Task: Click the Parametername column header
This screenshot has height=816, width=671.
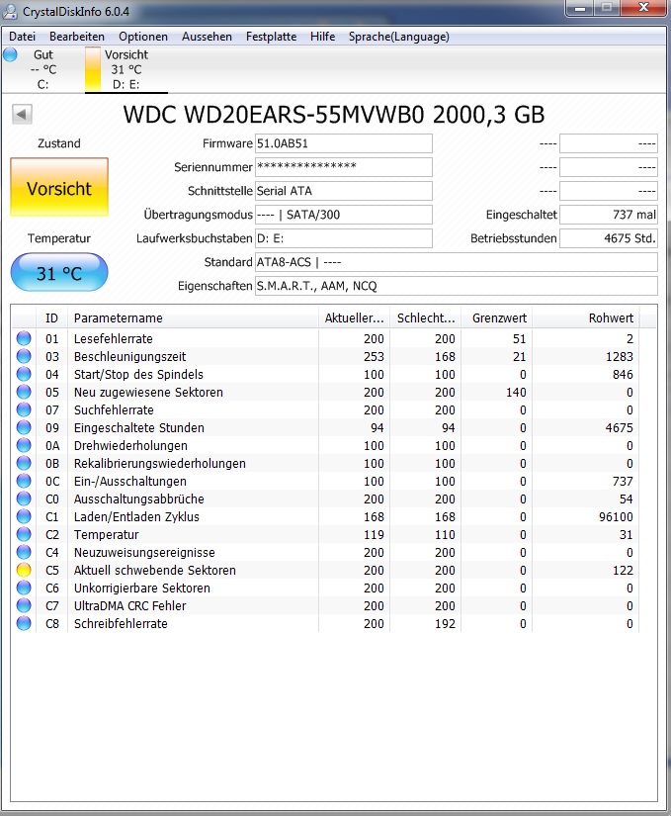Action: tap(193, 317)
